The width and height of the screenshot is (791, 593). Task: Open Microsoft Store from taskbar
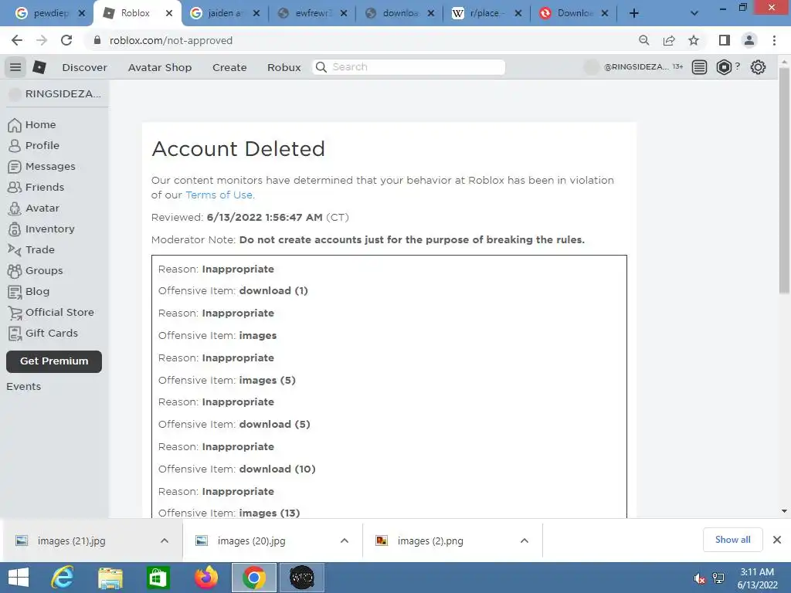(158, 578)
